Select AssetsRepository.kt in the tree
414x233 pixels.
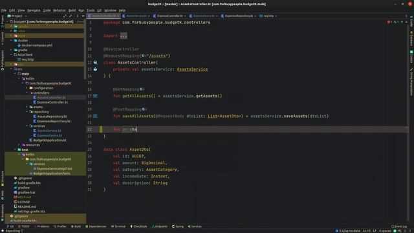coord(52,116)
